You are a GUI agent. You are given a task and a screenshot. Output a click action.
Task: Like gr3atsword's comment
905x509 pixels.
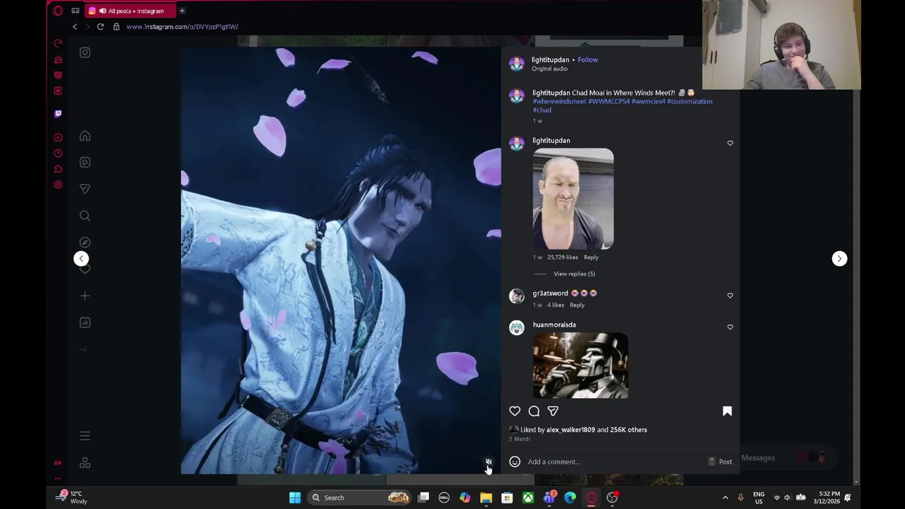pyautogui.click(x=730, y=296)
